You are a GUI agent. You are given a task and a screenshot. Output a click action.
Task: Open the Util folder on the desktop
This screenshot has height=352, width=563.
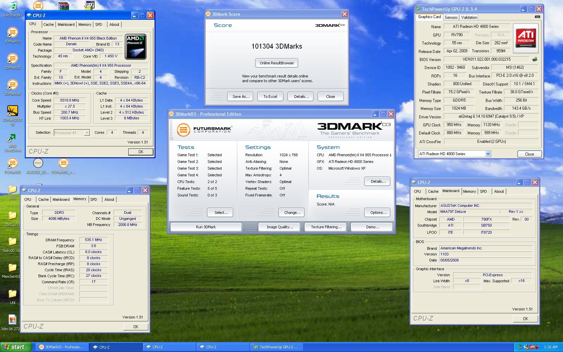pyautogui.click(x=12, y=296)
